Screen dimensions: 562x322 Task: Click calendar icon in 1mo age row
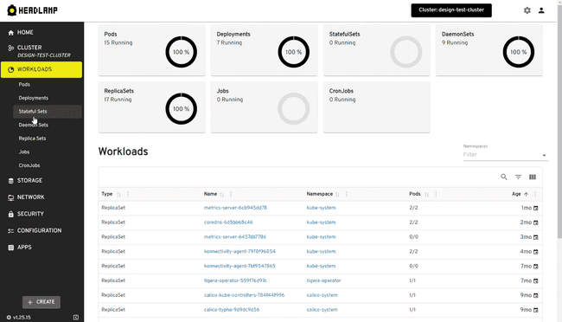(x=536, y=209)
